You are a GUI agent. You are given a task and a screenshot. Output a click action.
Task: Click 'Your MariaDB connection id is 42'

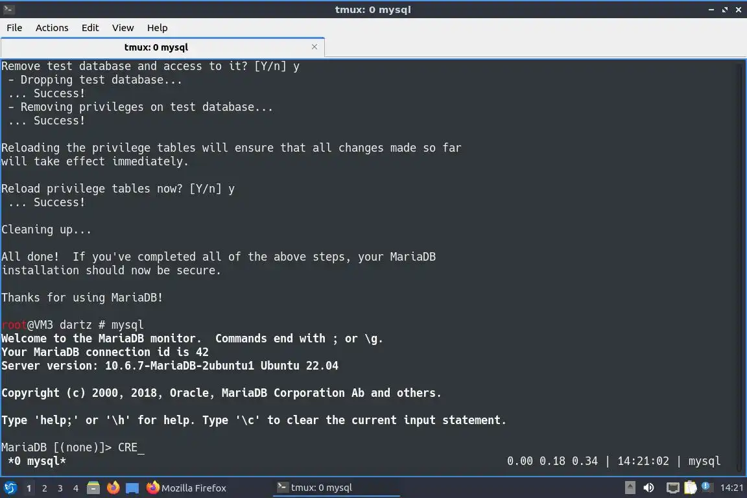click(105, 352)
